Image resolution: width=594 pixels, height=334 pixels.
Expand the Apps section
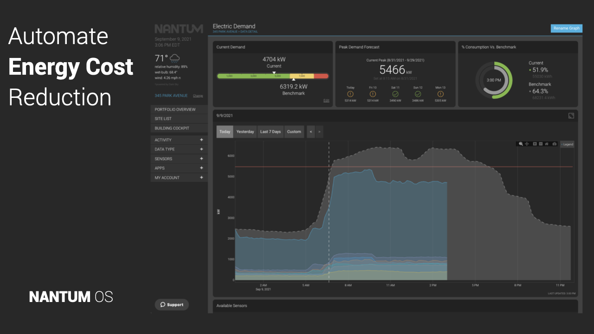coord(179,168)
